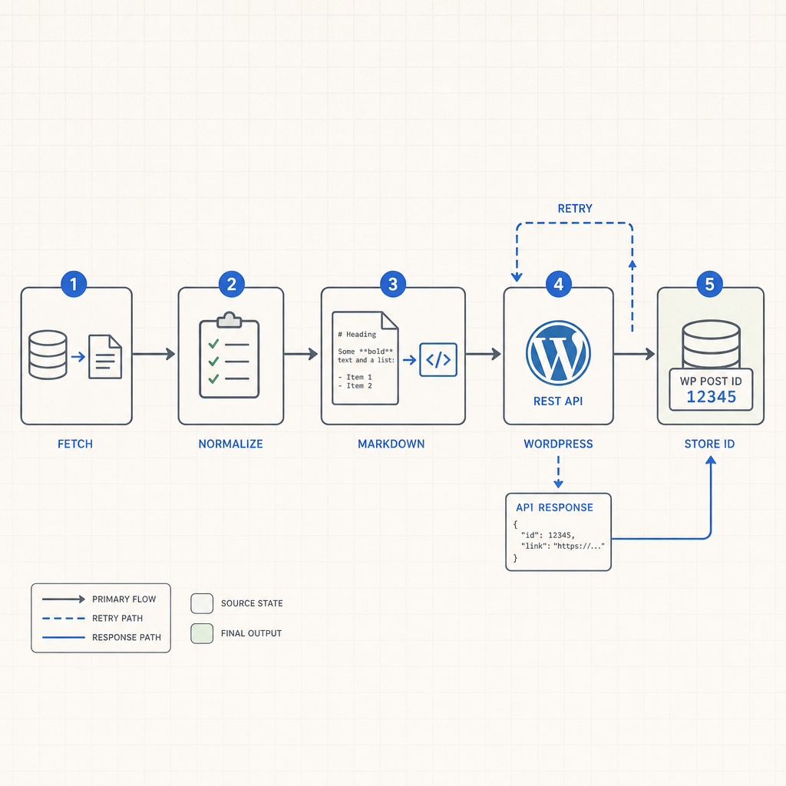786x786 pixels.
Task: Select the database icon in the Store ID box
Action: [711, 344]
